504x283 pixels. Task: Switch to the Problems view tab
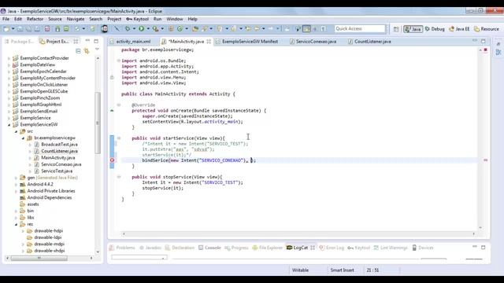pos(122,248)
